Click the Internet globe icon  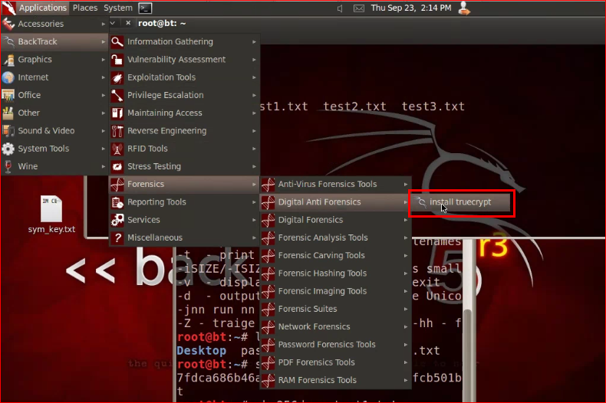(x=8, y=77)
